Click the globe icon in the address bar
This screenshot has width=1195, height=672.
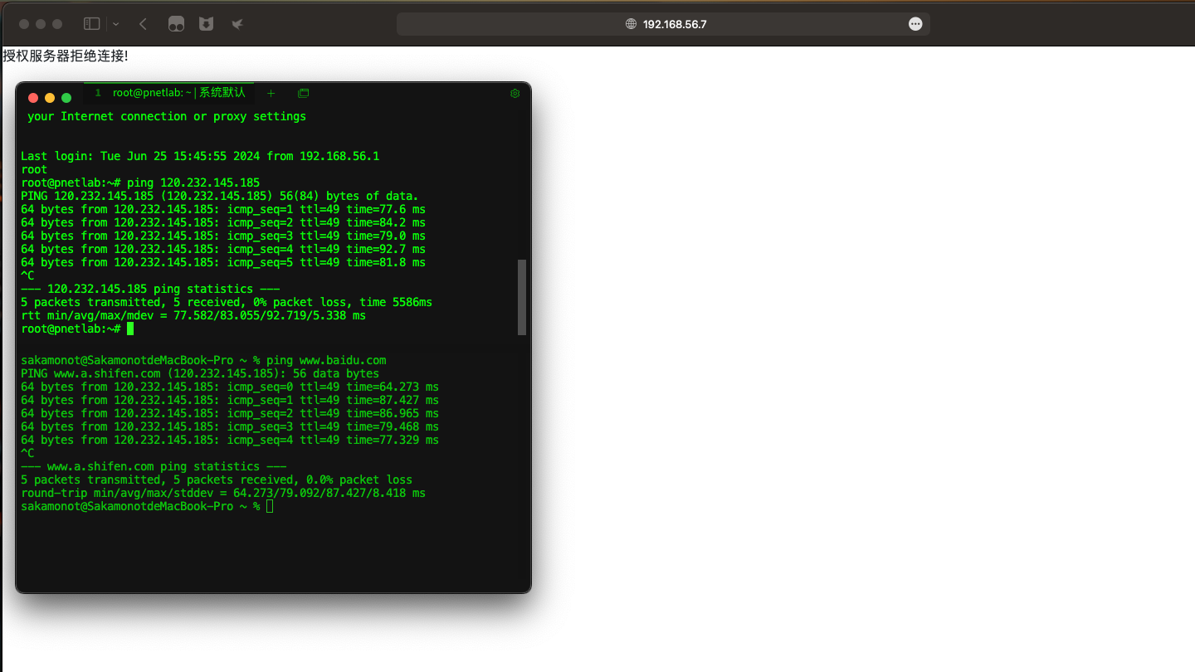pyautogui.click(x=632, y=24)
